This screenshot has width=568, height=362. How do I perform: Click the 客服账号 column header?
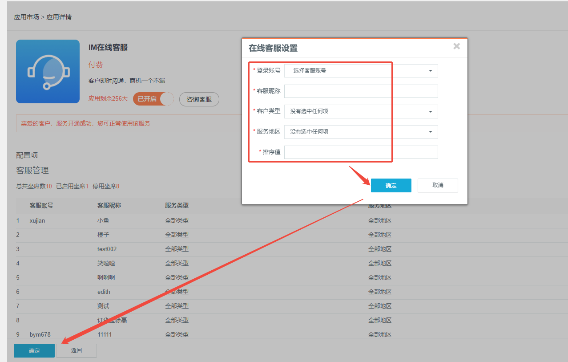click(41, 205)
